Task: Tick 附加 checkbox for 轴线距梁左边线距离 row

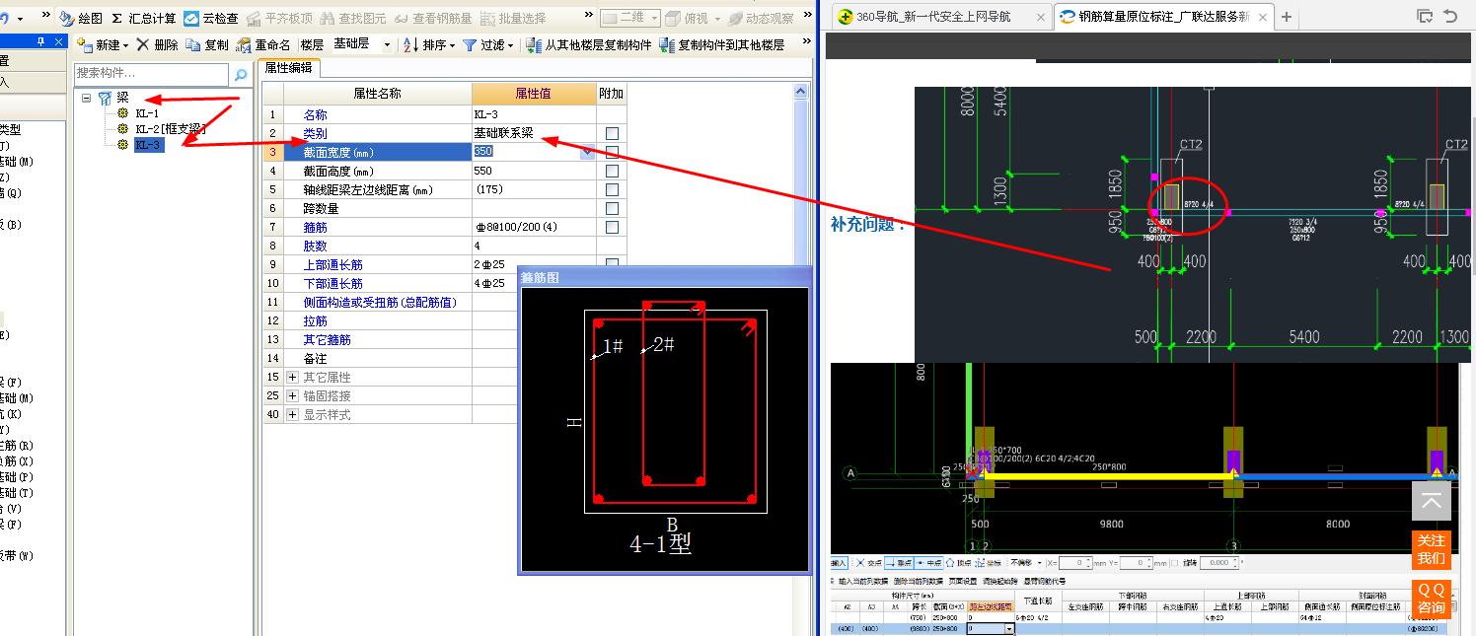Action: [612, 189]
